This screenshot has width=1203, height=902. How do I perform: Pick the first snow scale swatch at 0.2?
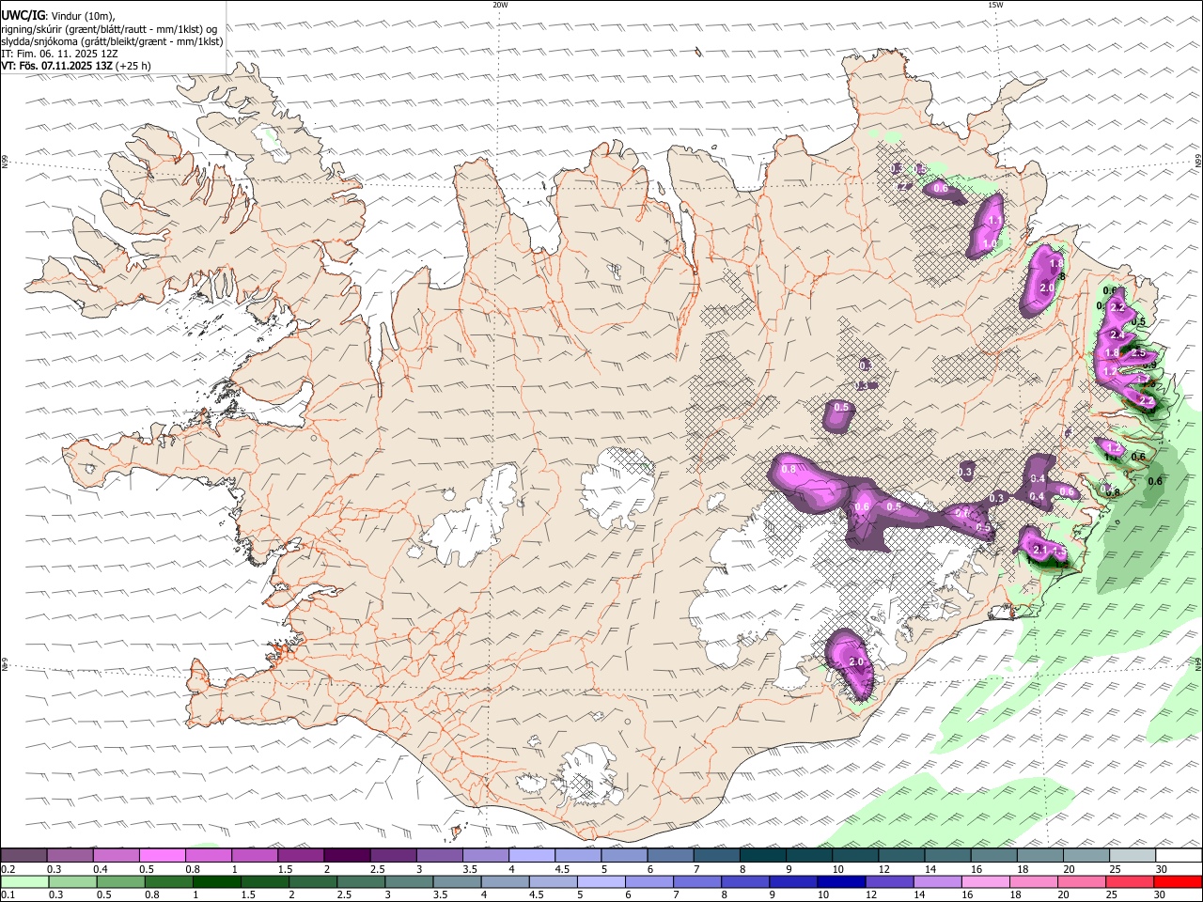(x=23, y=856)
